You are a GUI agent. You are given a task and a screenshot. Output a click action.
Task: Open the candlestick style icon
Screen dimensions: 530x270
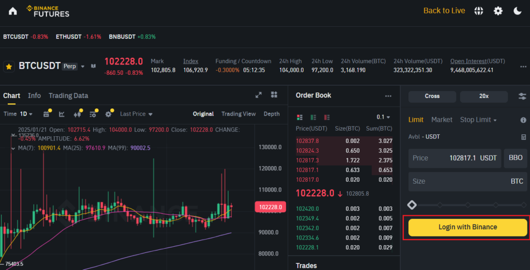pos(78,114)
